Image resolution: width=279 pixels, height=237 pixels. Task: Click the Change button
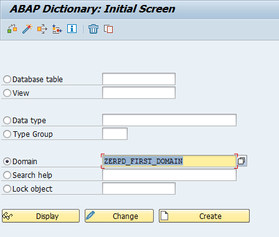pyautogui.click(x=119, y=216)
